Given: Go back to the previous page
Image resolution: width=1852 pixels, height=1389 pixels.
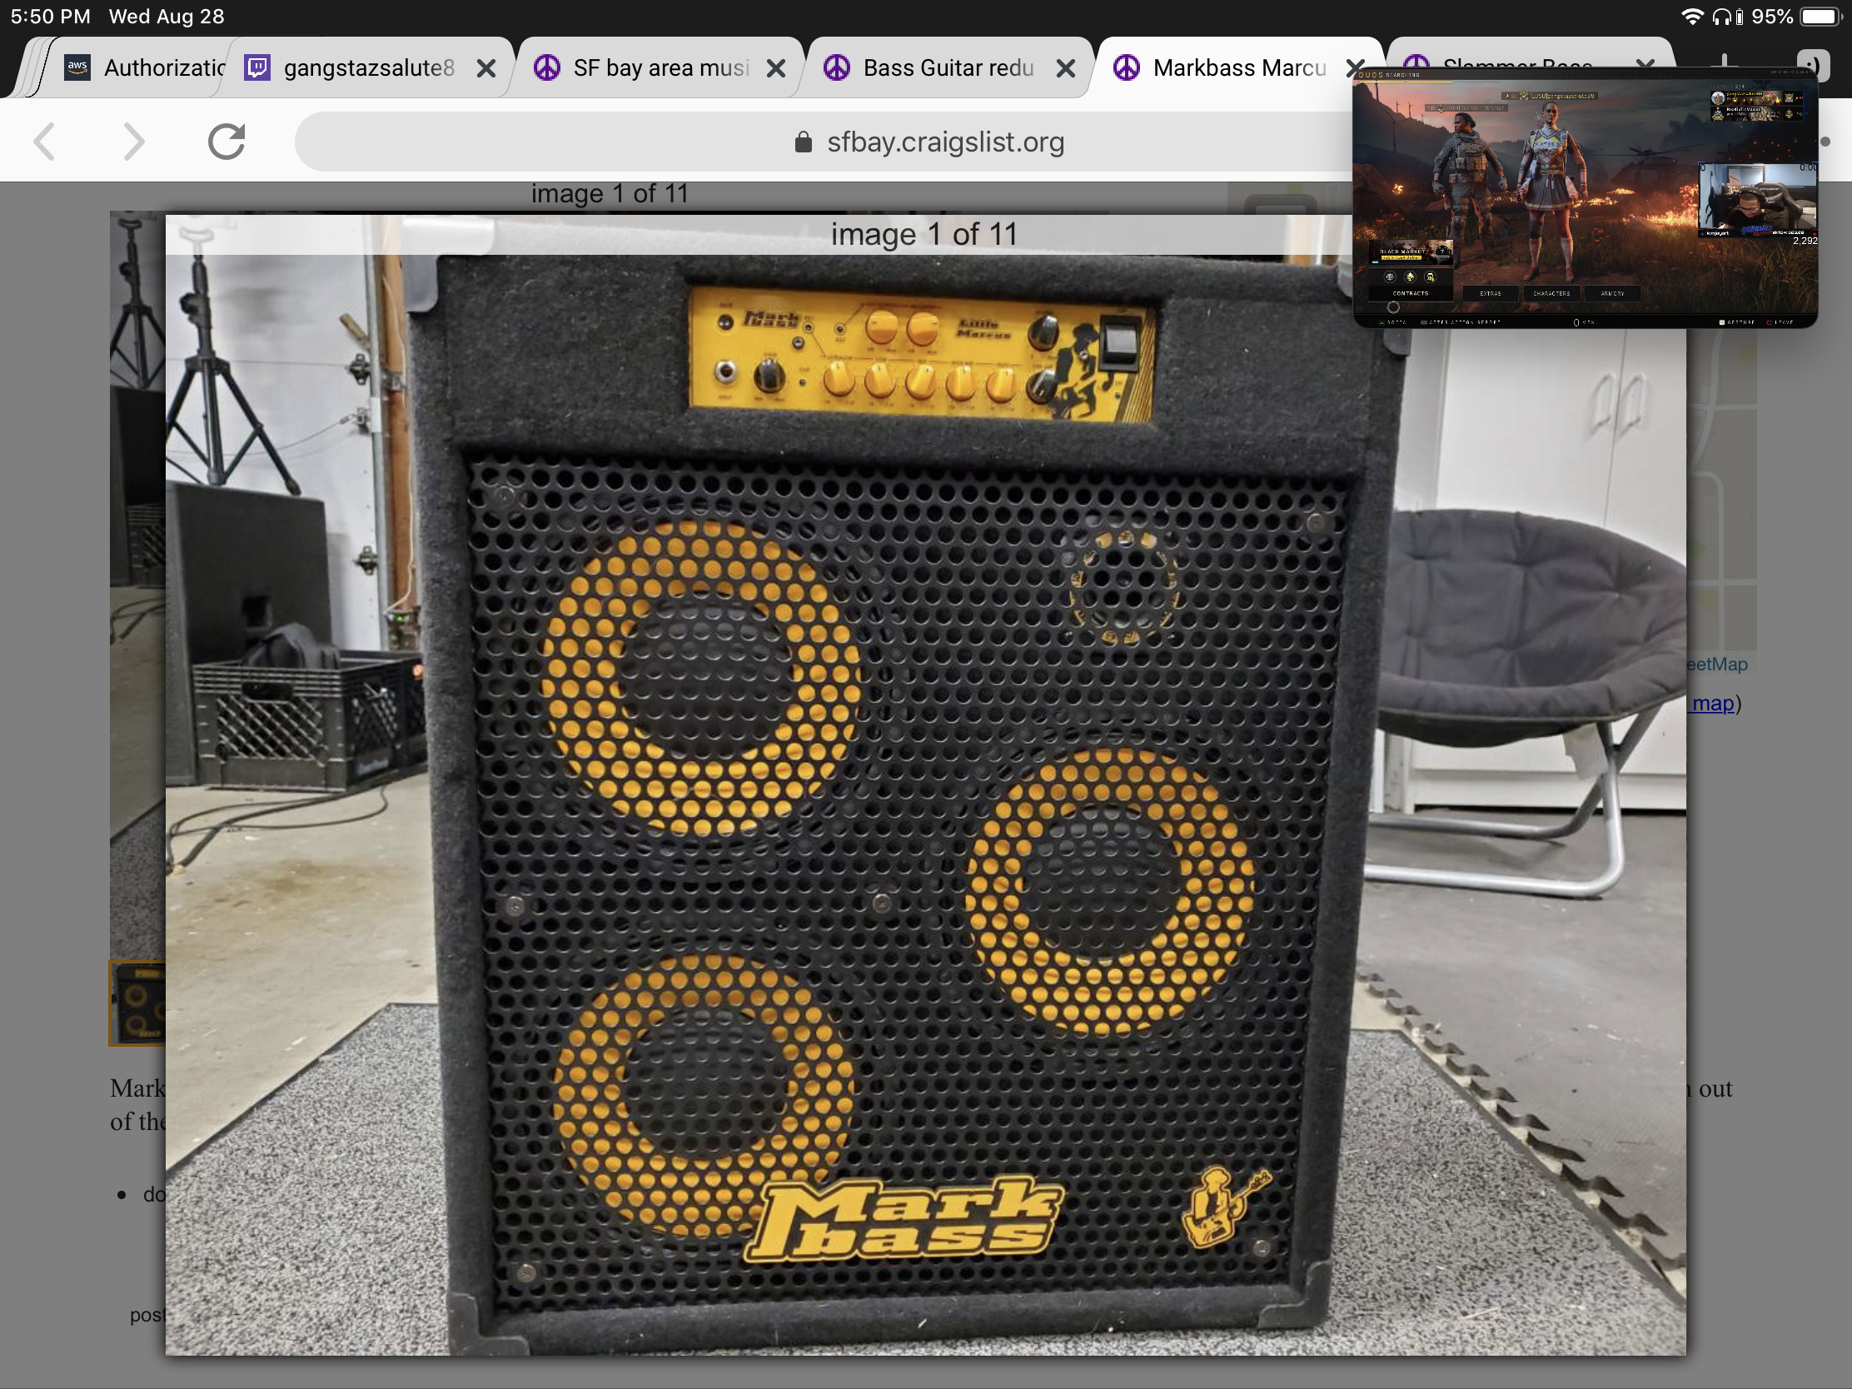Looking at the screenshot, I should click(x=45, y=142).
